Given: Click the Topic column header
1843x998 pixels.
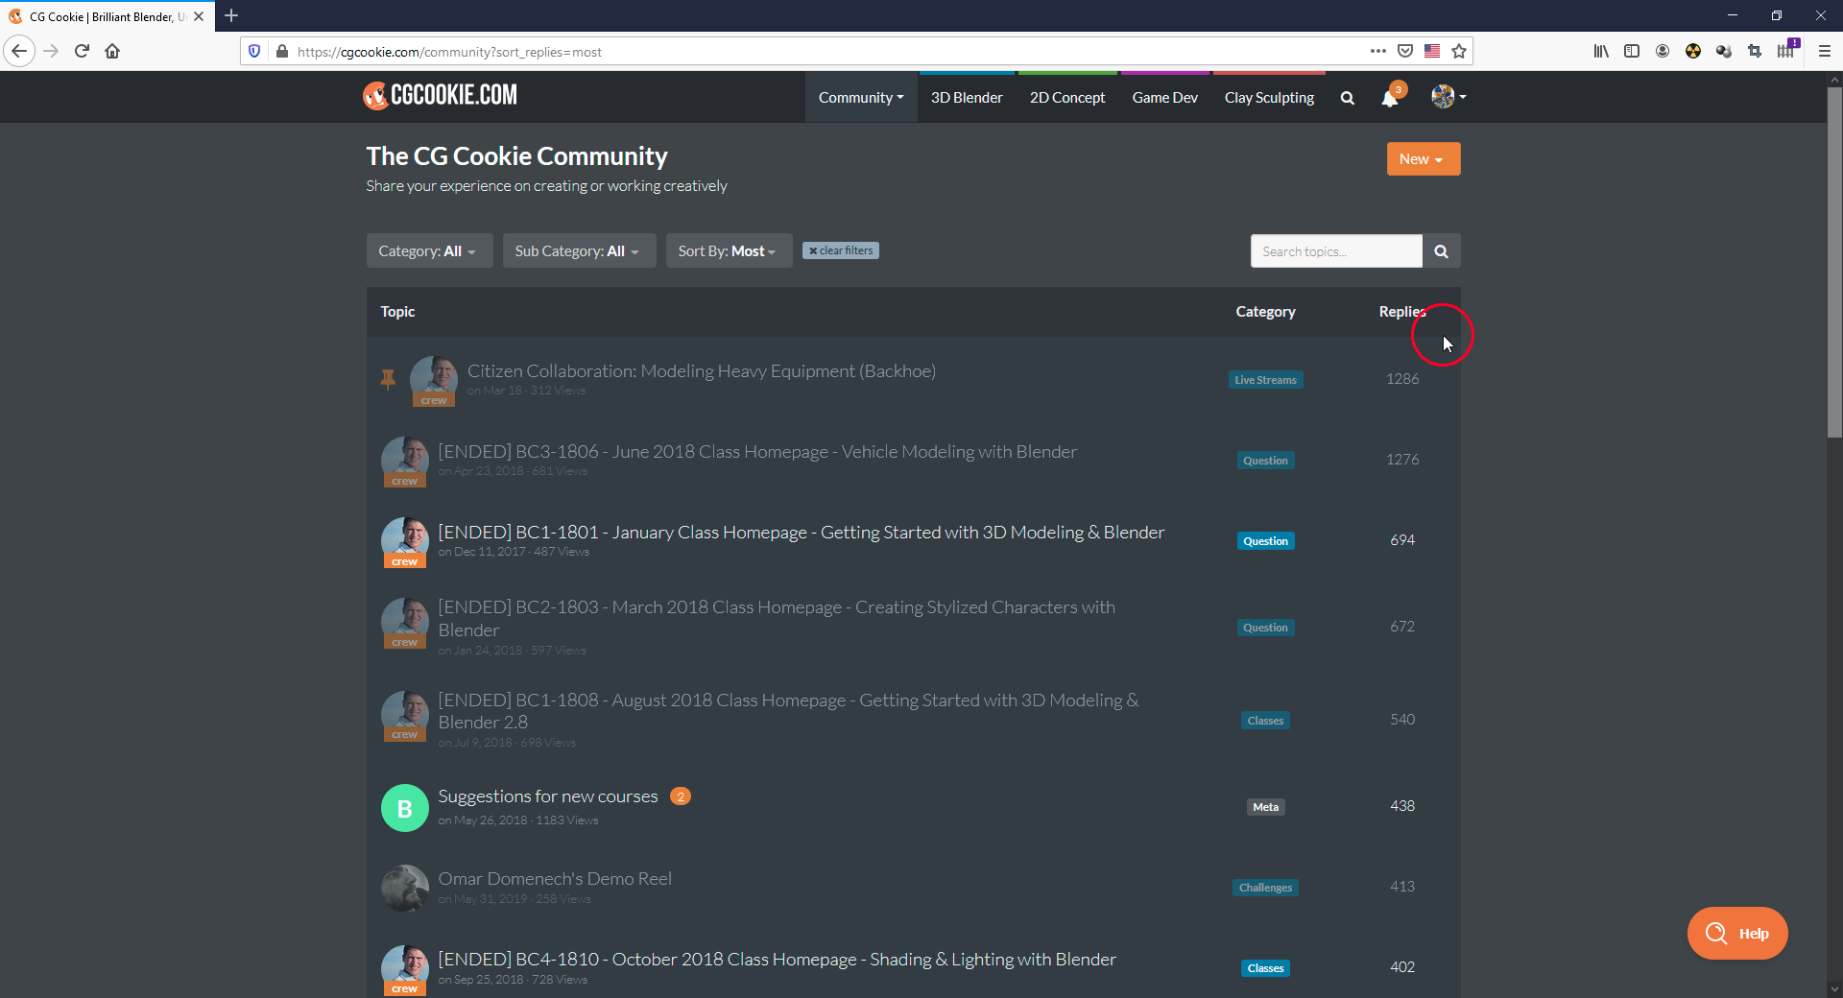Looking at the screenshot, I should [x=397, y=312].
